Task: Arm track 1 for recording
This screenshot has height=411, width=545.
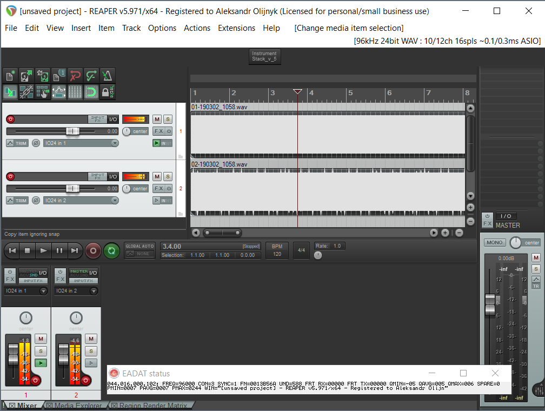Action: (x=10, y=120)
